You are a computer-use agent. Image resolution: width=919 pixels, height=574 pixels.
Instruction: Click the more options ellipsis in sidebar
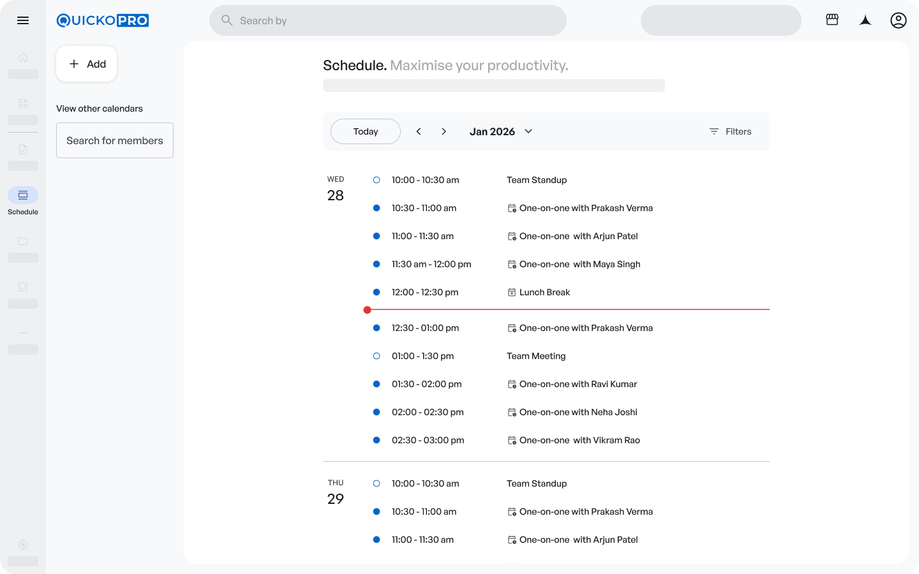point(23,333)
